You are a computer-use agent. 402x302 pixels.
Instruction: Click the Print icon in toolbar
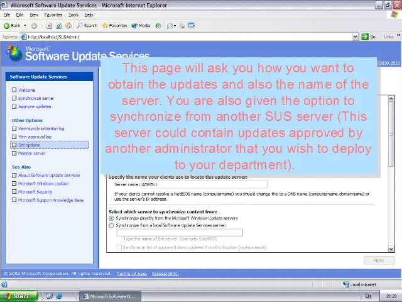182,26
